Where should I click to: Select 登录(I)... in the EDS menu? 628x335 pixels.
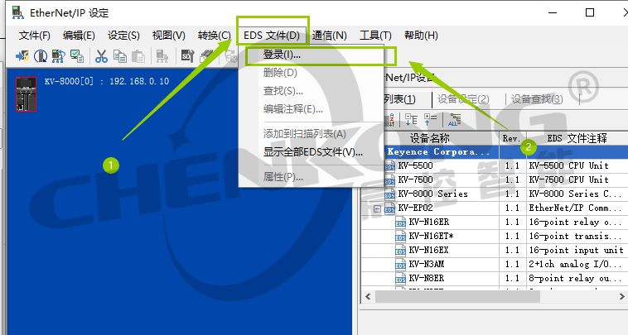(282, 55)
